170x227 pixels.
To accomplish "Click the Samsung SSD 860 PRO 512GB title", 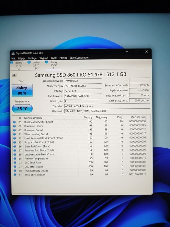I will [x=81, y=75].
